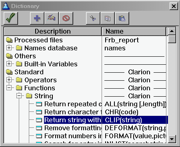180x147 pixels.
Task: Select the Built-in Variables folder
Action: point(51,64)
